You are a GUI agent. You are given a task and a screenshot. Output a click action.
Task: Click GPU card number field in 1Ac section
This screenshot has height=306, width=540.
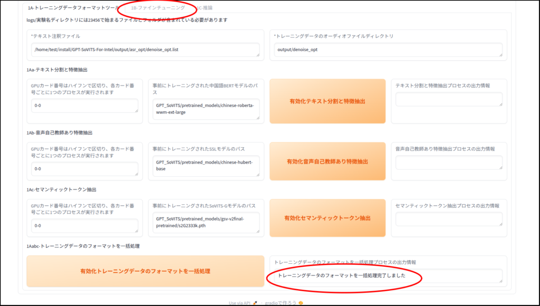point(84,226)
